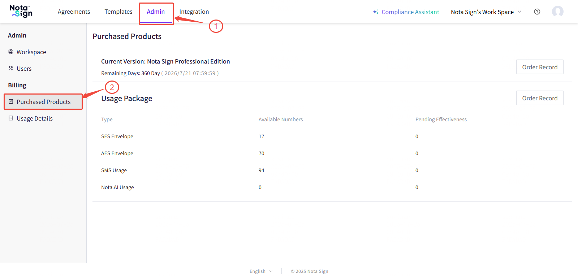Viewport: 578px width, 279px height.
Task: Click the Compliance Assistant sparkle icon
Action: pos(376,12)
